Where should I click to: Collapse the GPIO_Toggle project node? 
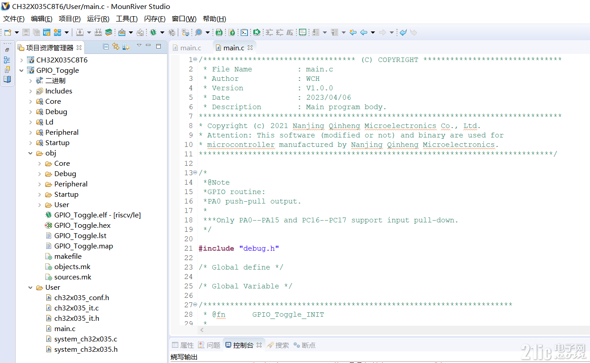(22, 71)
